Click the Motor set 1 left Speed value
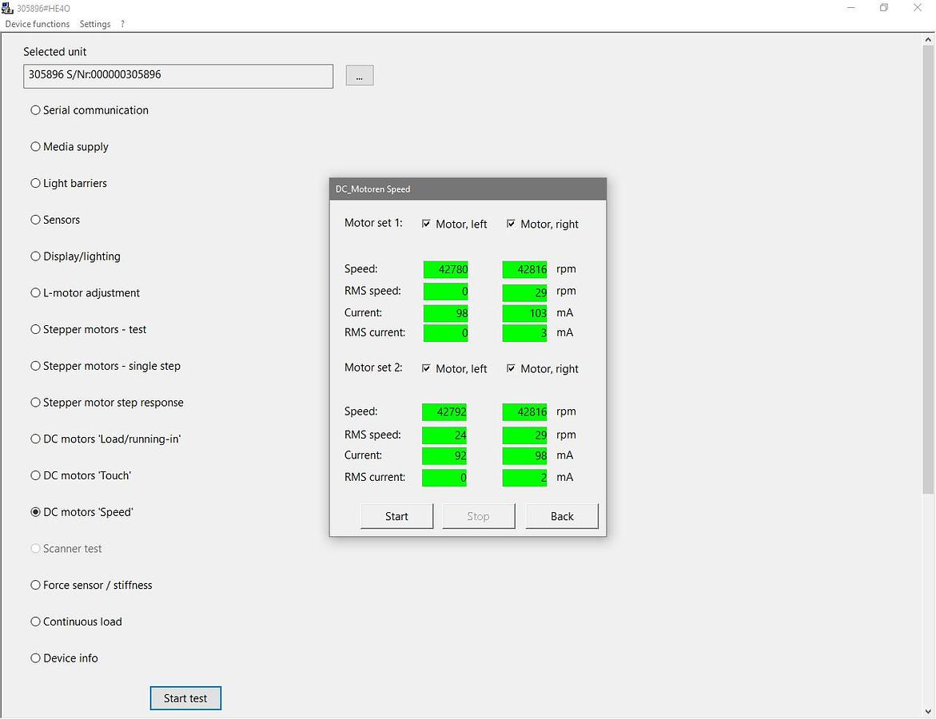The height and width of the screenshot is (719, 936). click(x=445, y=269)
